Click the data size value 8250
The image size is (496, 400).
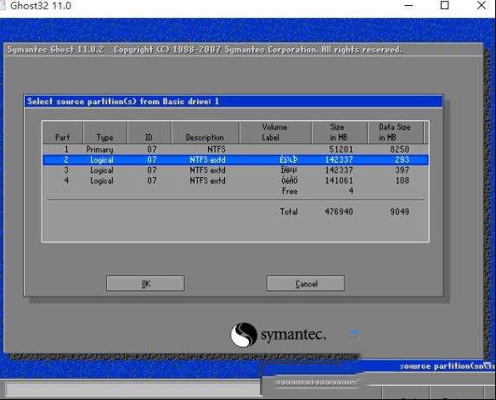pos(399,149)
